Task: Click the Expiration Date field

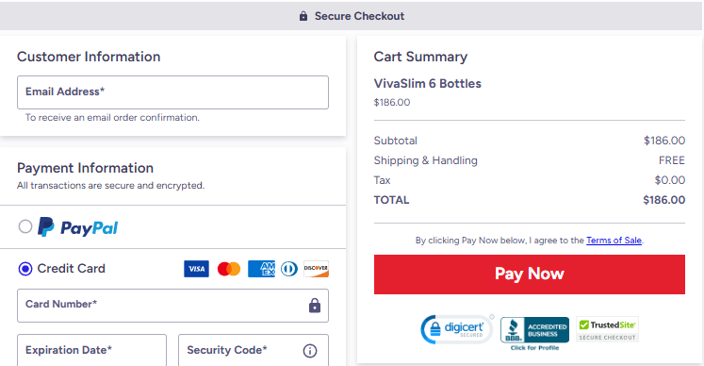Action: 91,350
